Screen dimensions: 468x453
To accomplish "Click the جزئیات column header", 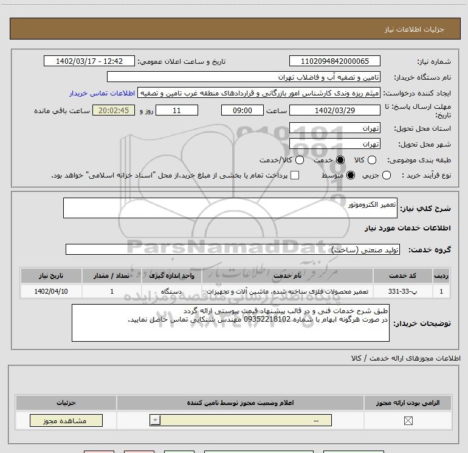I will (66, 403).
